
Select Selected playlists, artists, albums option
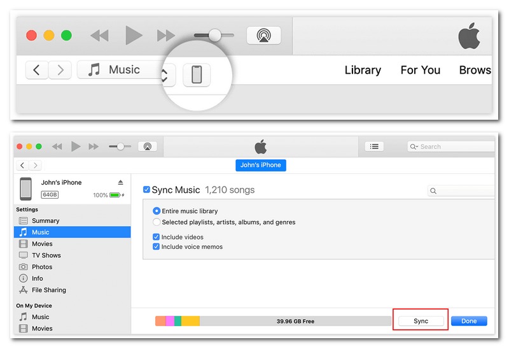(157, 222)
